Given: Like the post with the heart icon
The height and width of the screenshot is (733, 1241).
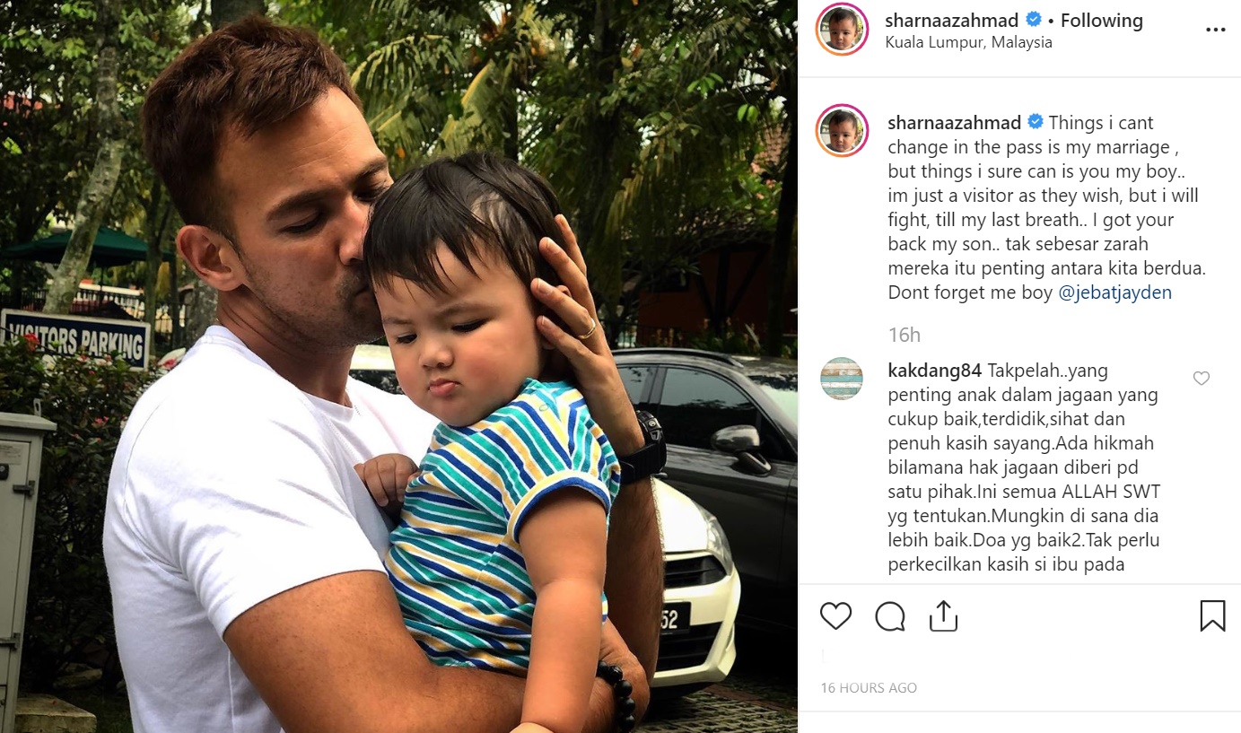Looking at the screenshot, I should click(x=835, y=615).
